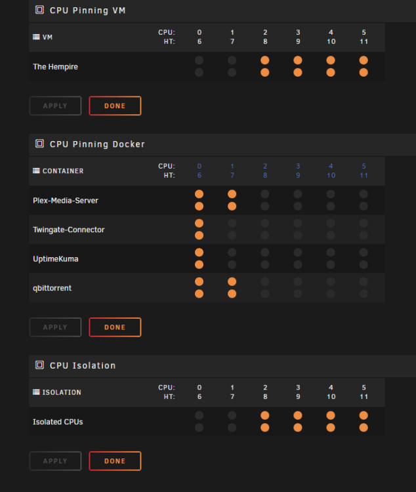
Task: Select HT 11 column link in Docker pinning header
Action: pos(364,175)
